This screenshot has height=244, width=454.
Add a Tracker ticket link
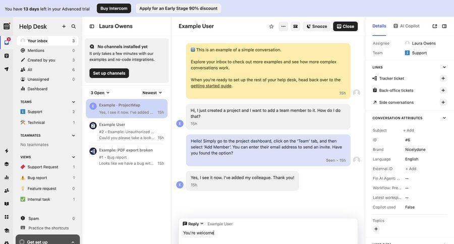pos(443,78)
